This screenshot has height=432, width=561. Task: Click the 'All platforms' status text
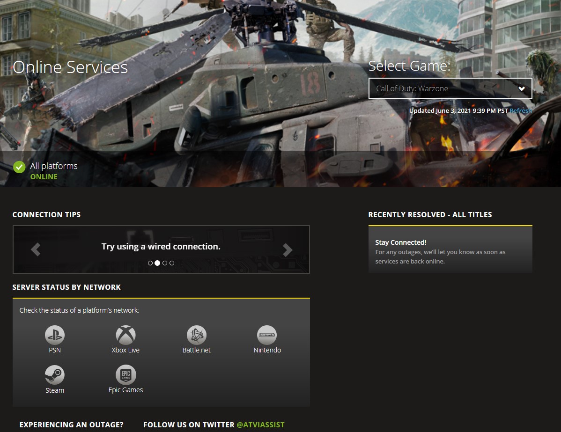[x=54, y=166]
